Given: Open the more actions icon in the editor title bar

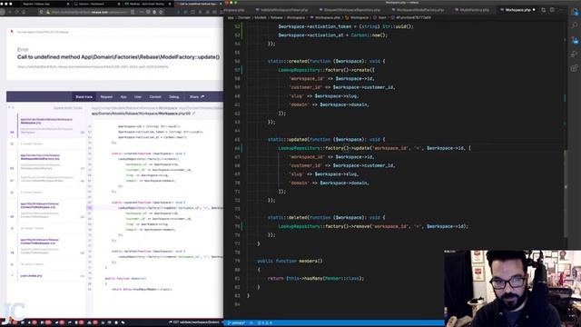Looking at the screenshot, I should [560, 10].
